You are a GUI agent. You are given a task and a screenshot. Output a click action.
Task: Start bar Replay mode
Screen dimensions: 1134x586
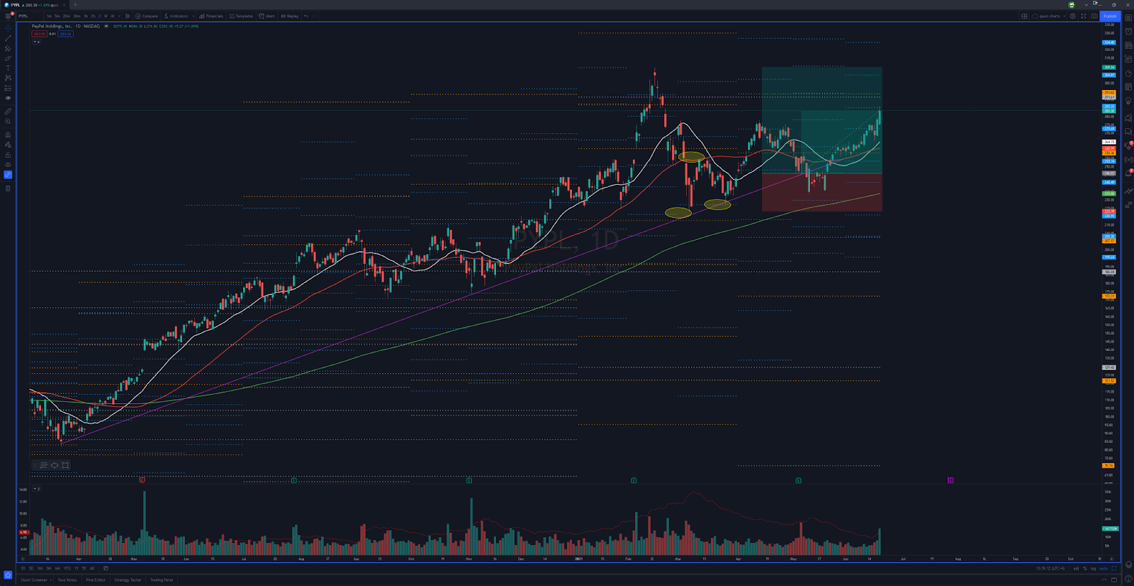pyautogui.click(x=289, y=16)
